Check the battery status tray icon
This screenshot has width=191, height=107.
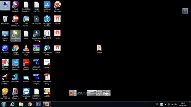click(169, 104)
